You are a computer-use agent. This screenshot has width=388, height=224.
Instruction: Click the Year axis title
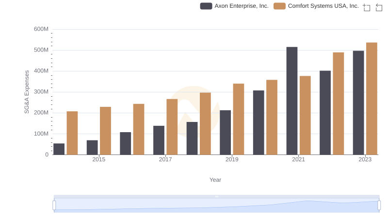(x=215, y=180)
